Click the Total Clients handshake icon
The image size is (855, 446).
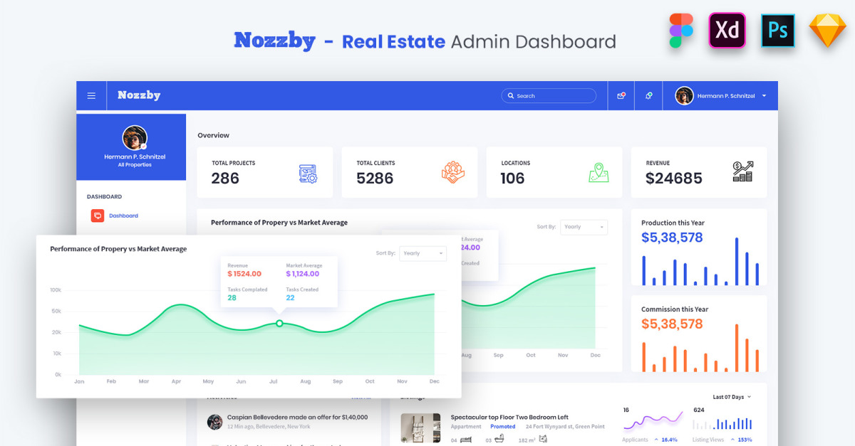click(452, 173)
